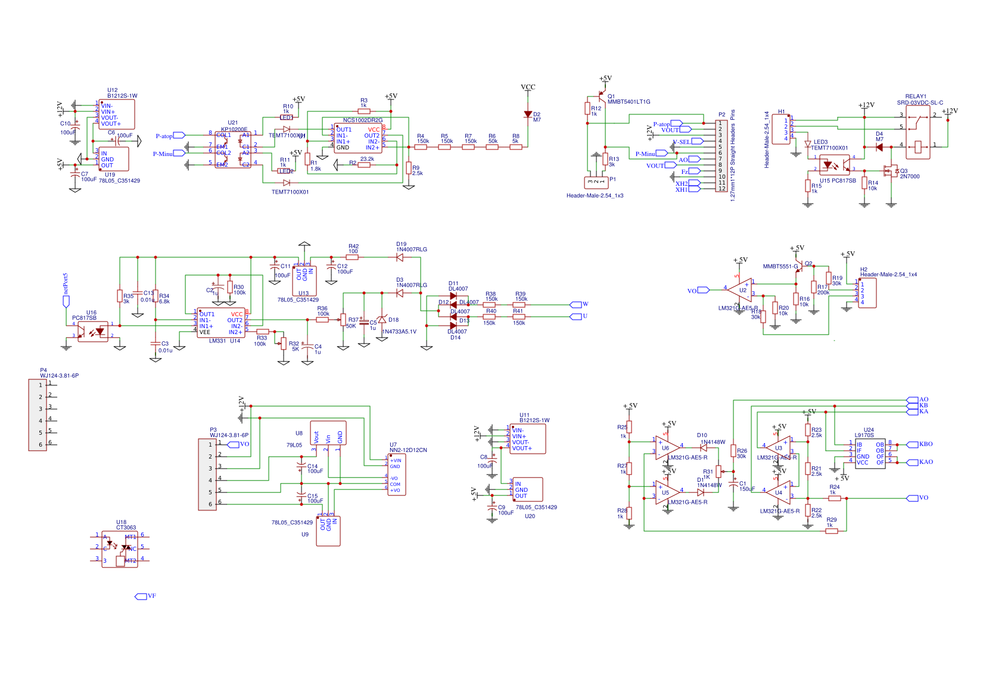Click the "78L05_C351429" label near U20
The image size is (986, 698).
coord(536,507)
